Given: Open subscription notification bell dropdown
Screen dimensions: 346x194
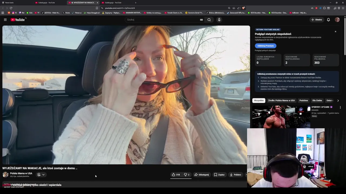Looking at the screenshot, I should tap(41, 175).
